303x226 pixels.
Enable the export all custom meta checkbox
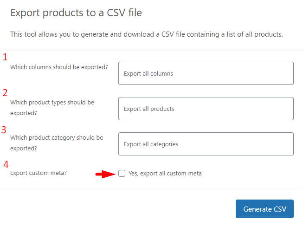[x=122, y=174]
